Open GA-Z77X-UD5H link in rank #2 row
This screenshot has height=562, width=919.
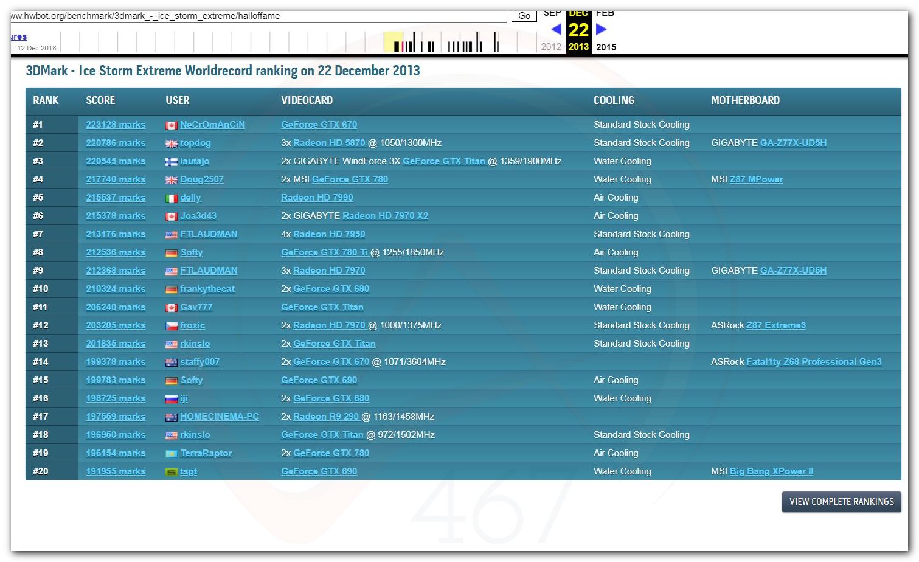(793, 143)
